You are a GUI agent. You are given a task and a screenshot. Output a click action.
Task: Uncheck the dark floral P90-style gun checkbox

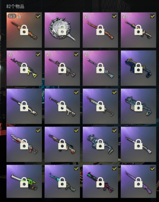click(x=115, y=131)
